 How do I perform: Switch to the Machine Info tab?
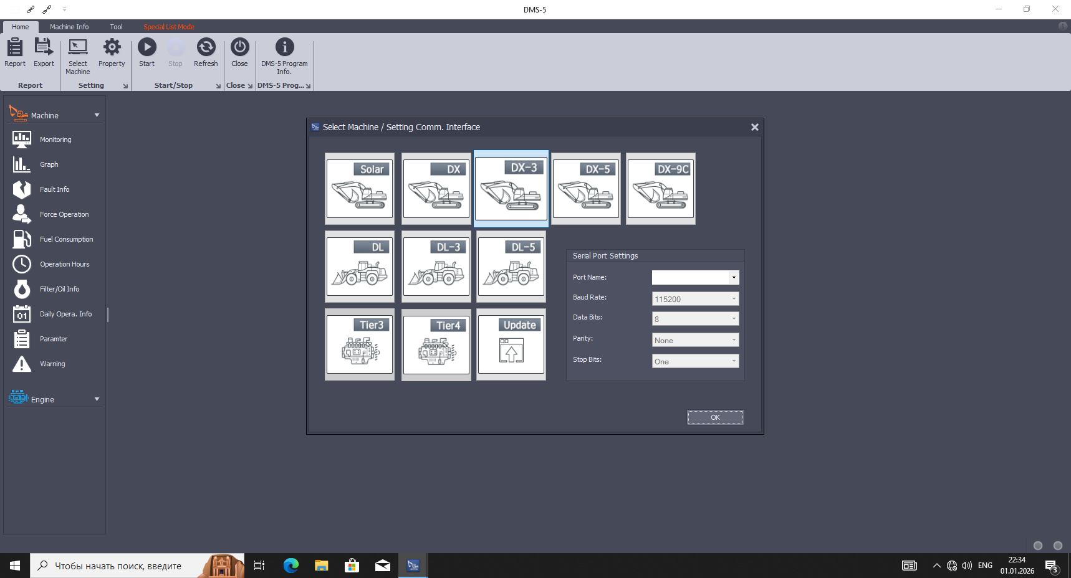coord(69,27)
